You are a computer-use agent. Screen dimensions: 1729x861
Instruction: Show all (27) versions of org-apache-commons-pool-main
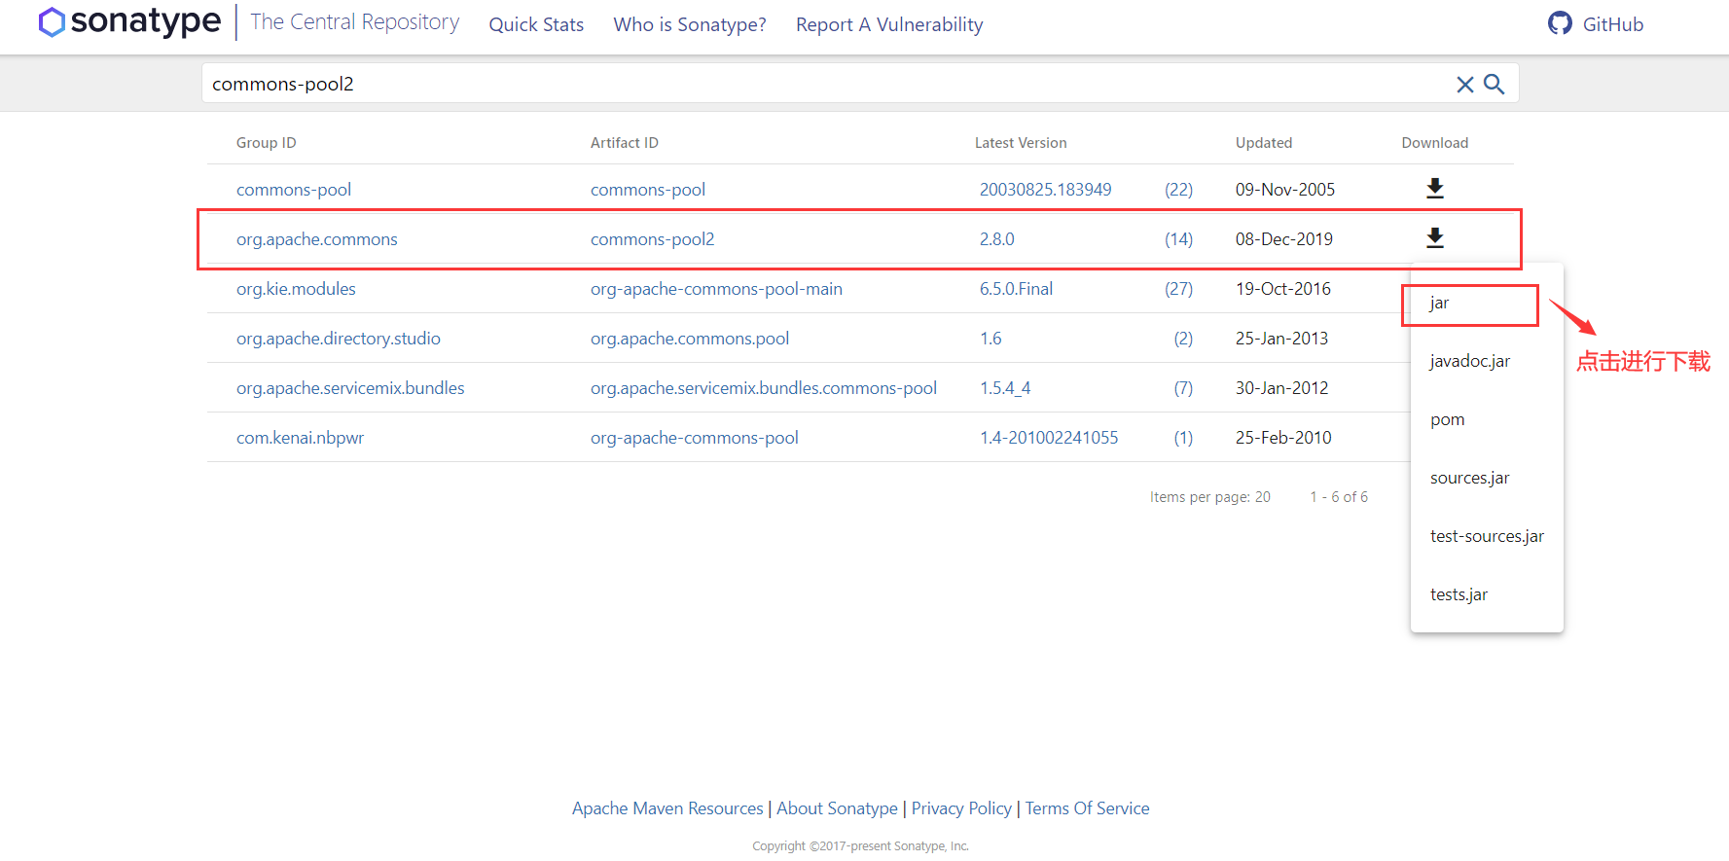[1179, 289]
